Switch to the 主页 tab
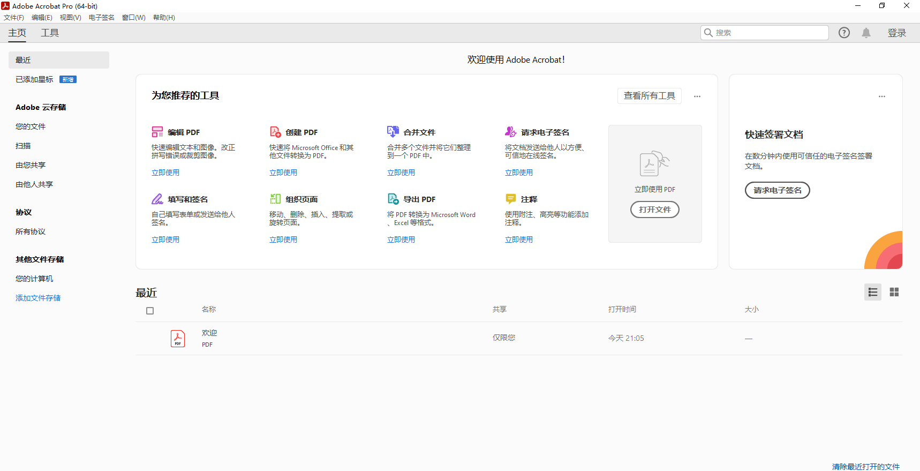Image resolution: width=920 pixels, height=471 pixels. (x=17, y=33)
